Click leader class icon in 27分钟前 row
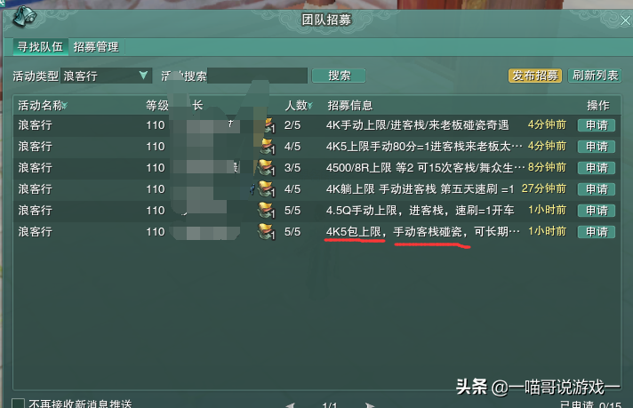Image resolution: width=633 pixels, height=408 pixels. point(267,189)
